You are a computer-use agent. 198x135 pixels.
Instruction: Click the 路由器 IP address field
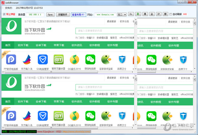click(x=35, y=14)
